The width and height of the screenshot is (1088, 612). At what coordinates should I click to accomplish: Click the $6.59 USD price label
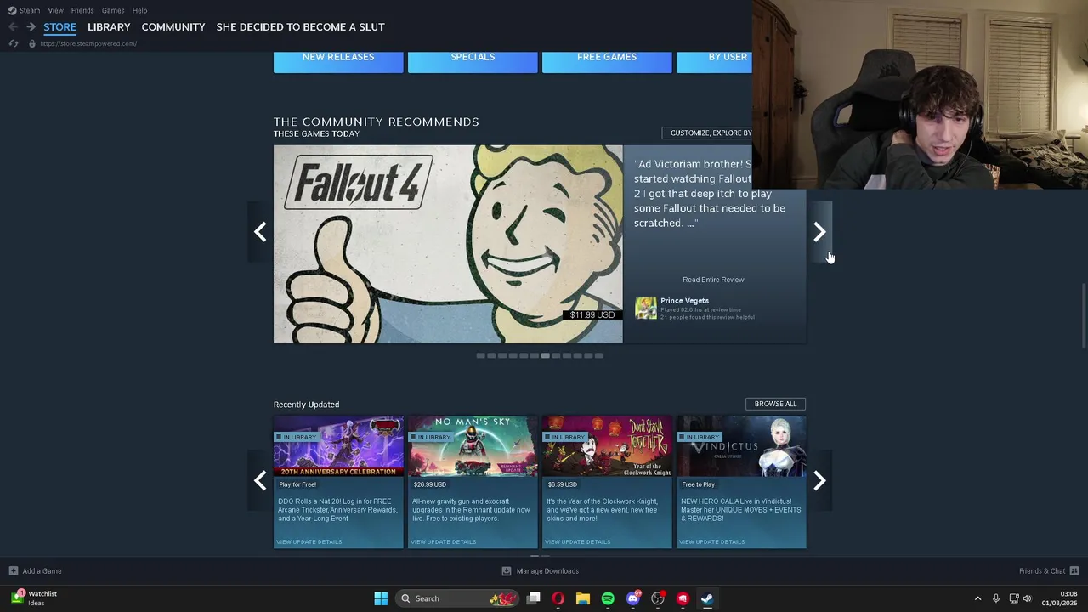[562, 484]
